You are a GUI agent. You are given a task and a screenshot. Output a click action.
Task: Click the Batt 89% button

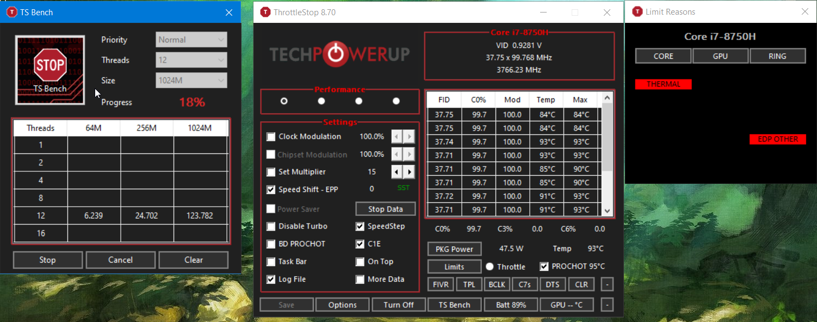click(x=511, y=305)
